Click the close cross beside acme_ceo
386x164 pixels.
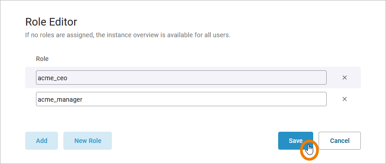[345, 78]
